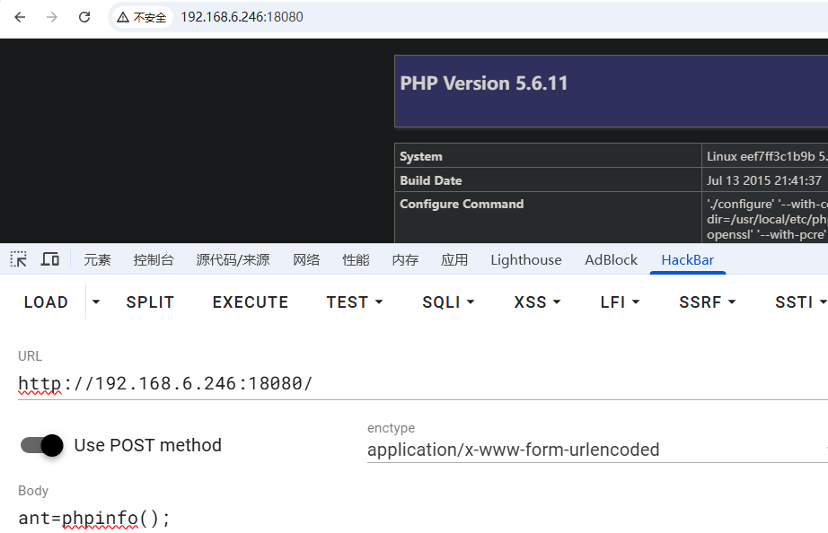828x533 pixels.
Task: Expand the SQLI menu
Action: pos(448,302)
